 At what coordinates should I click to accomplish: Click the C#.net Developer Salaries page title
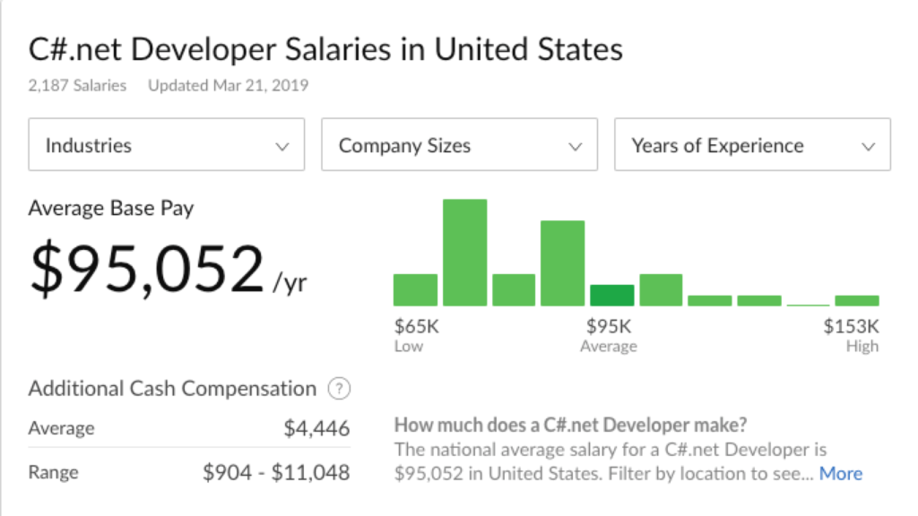(325, 48)
